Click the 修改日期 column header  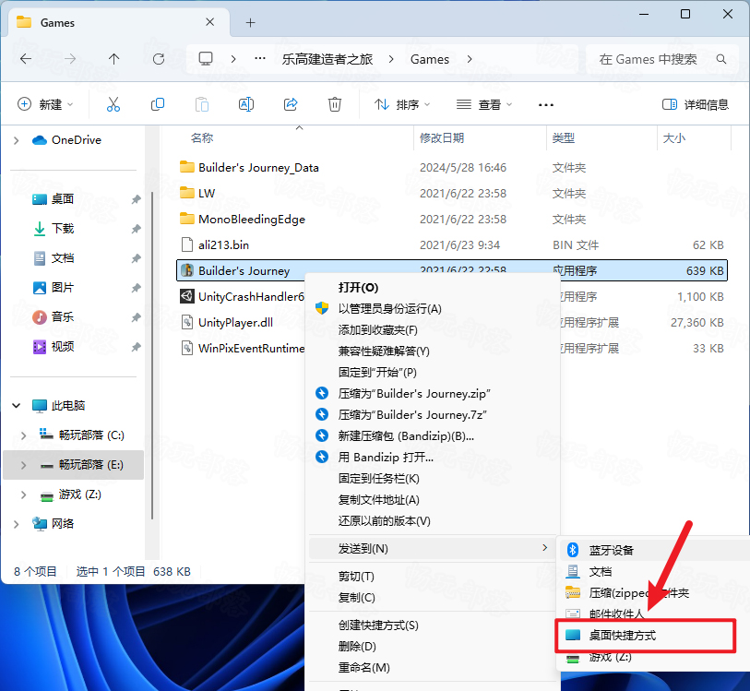(442, 138)
